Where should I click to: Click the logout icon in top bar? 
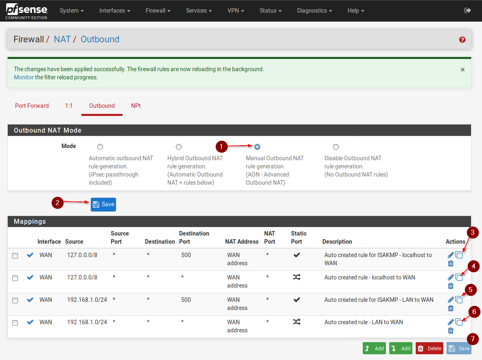467,11
